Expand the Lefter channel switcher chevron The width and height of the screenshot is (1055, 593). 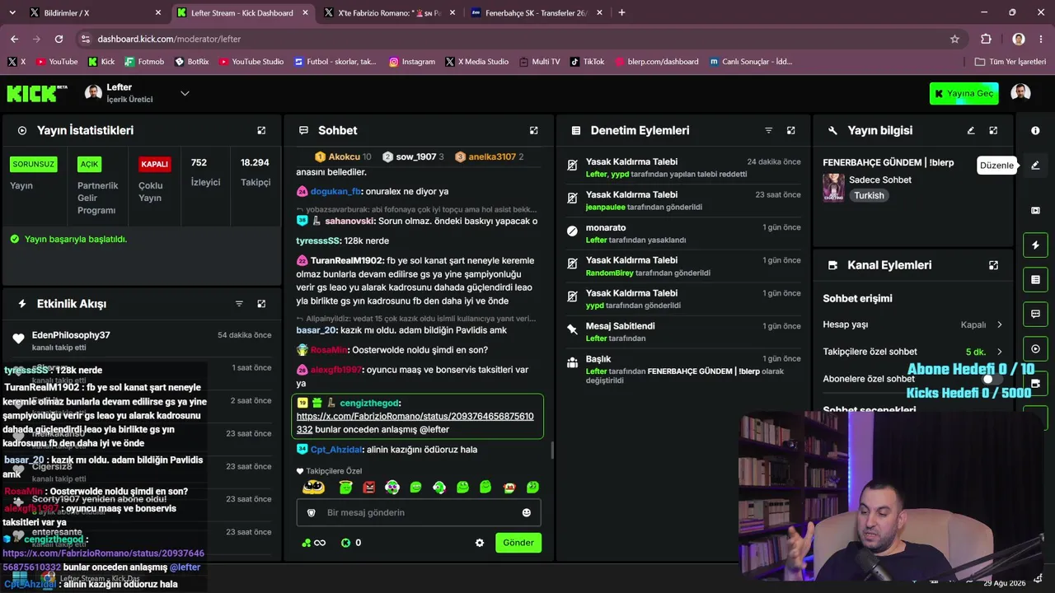click(x=185, y=93)
